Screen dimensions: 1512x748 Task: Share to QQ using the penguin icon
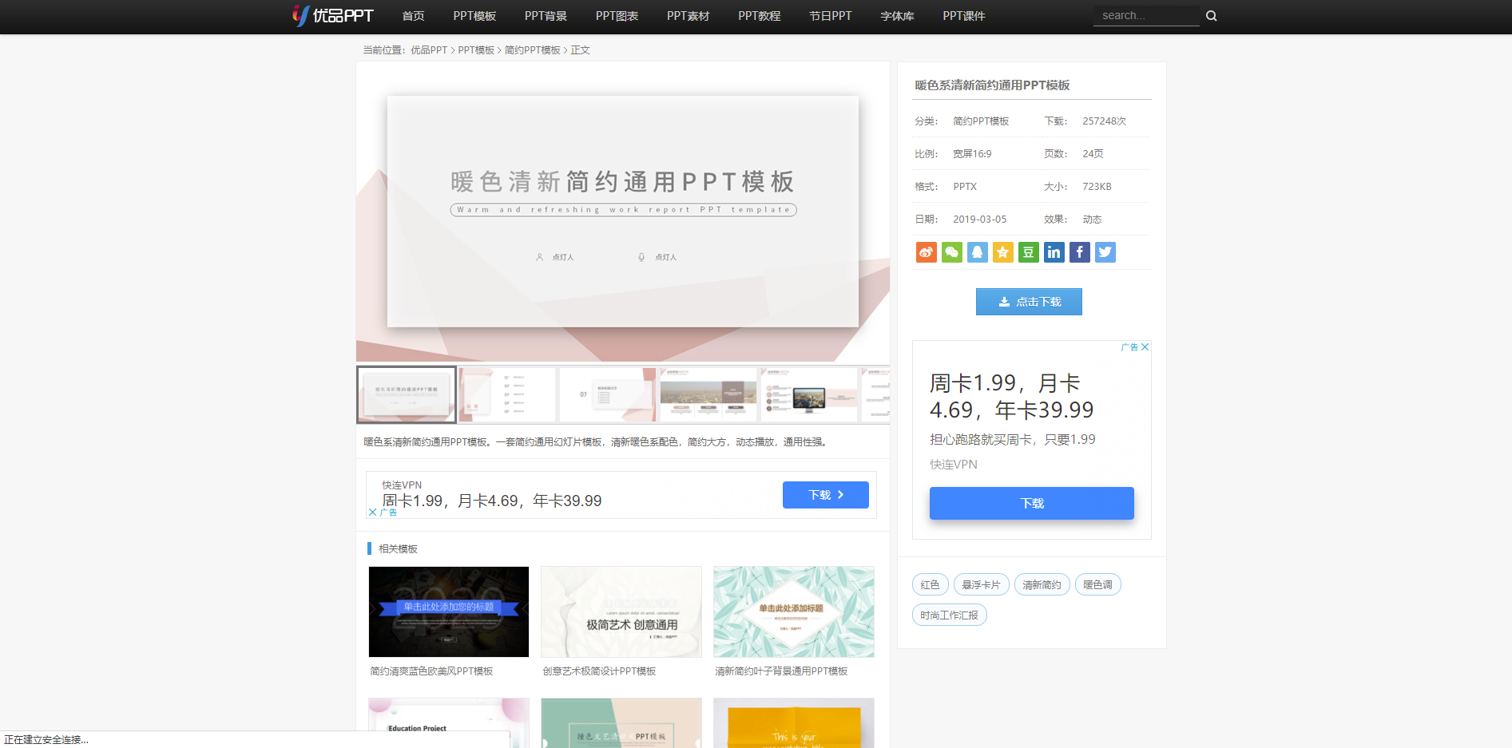[977, 251]
